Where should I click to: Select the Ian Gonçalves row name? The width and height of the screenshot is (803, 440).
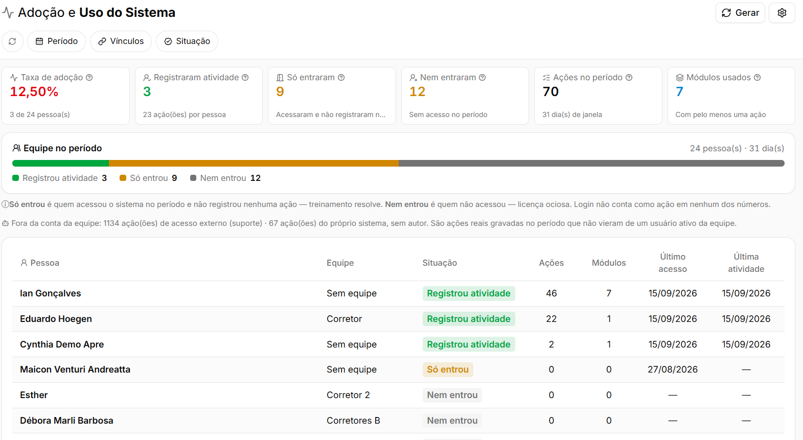coord(51,293)
